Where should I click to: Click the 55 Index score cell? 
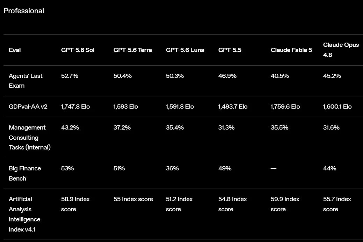tap(133, 199)
